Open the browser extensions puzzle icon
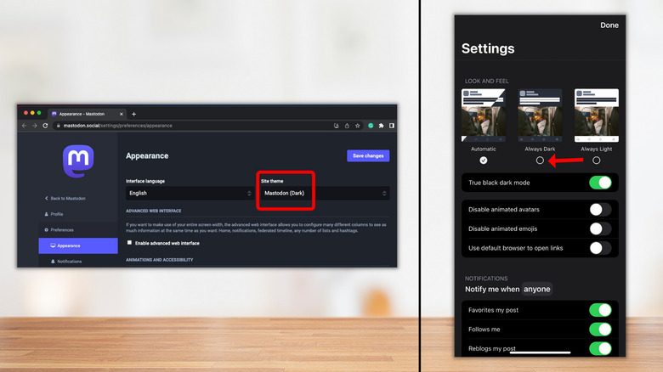 click(381, 126)
